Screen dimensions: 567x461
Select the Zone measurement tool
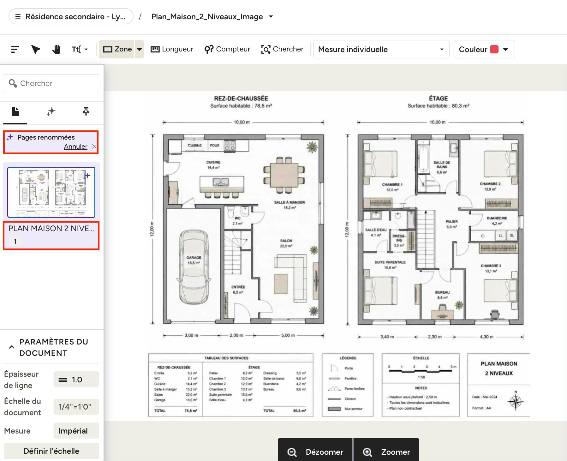117,49
